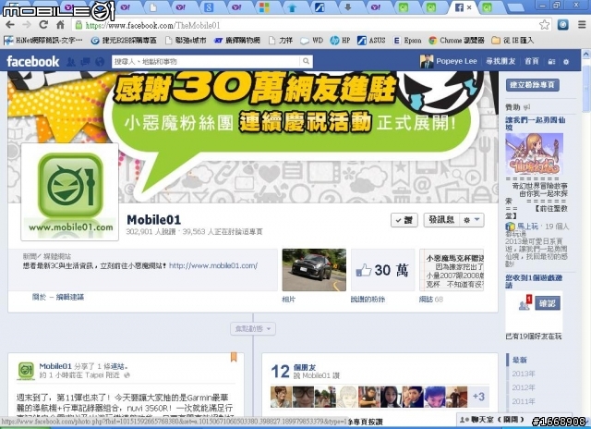Toggle the 讚 liked button for Mobile01
Image resolution: width=591 pixels, height=429 pixels.
(x=404, y=220)
